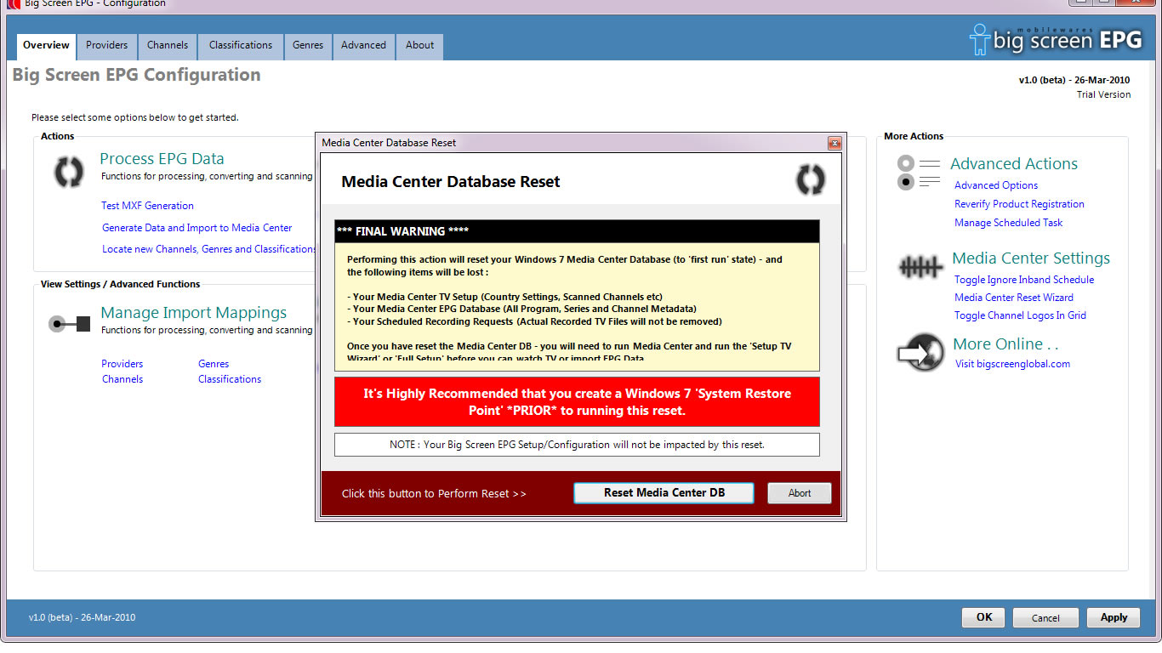Open the Channels mapping link
This screenshot has height=653, width=1162.
[122, 379]
